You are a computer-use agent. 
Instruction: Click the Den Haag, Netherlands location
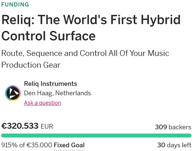58,93
